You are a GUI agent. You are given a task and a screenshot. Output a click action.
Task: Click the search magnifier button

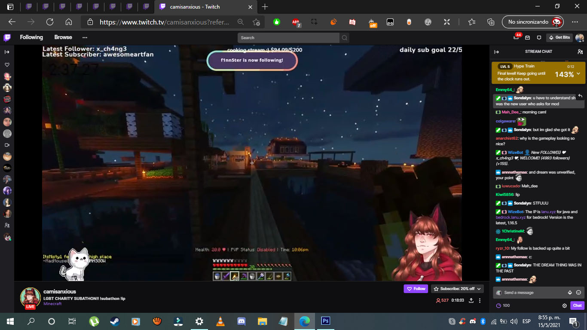(x=345, y=38)
